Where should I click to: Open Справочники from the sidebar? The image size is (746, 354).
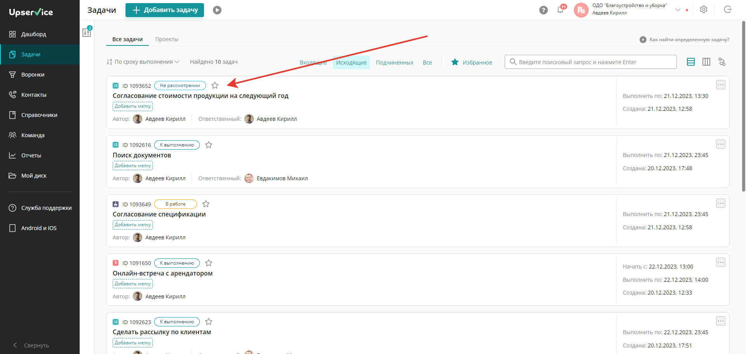tap(40, 115)
